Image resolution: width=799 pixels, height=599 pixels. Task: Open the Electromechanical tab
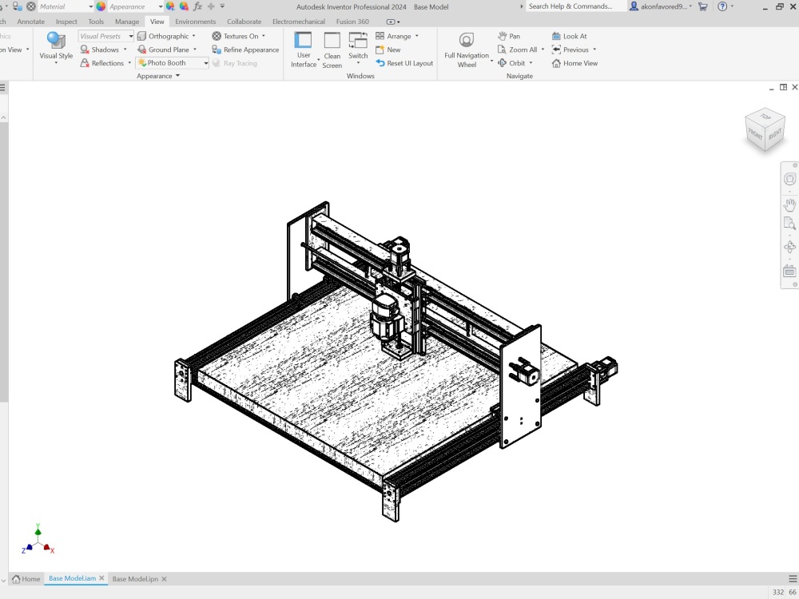tap(299, 22)
